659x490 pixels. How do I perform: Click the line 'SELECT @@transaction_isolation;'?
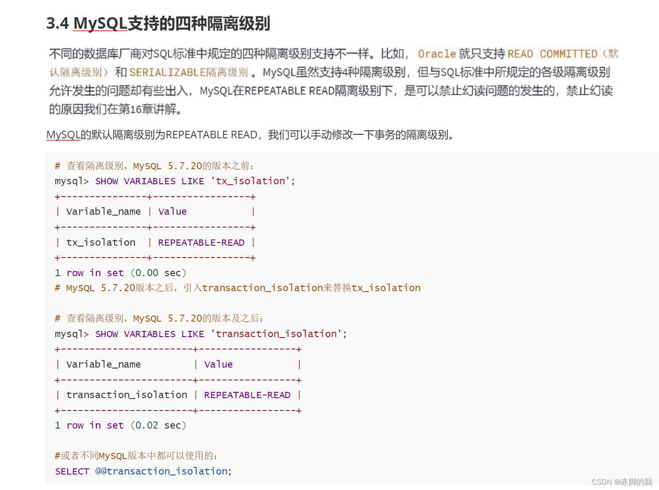143,471
